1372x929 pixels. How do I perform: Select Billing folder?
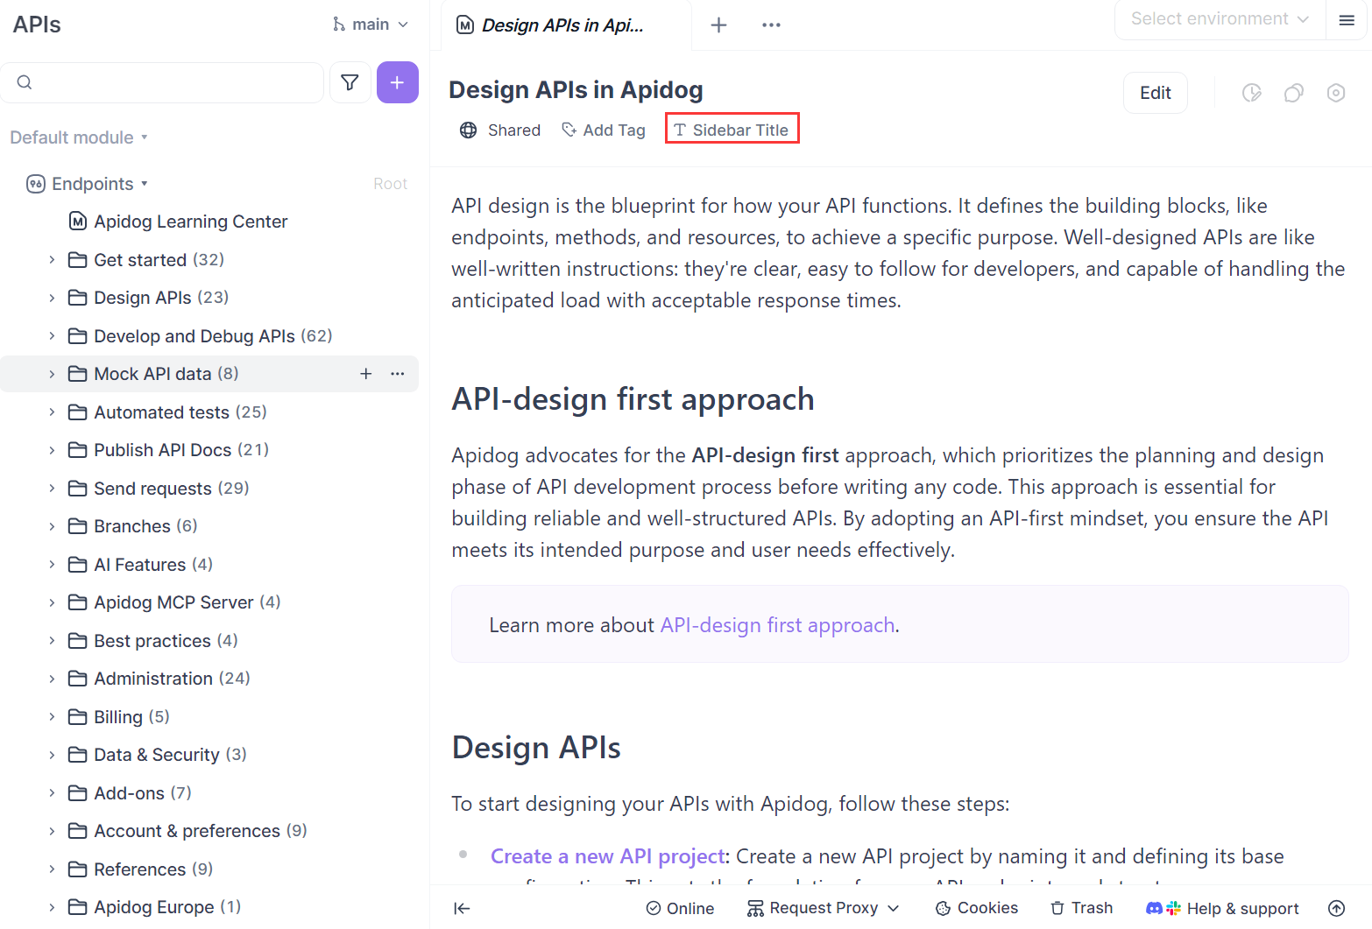click(x=209, y=717)
